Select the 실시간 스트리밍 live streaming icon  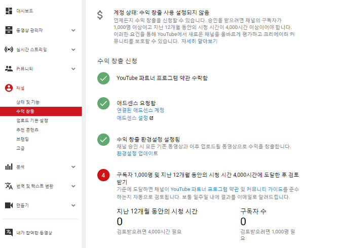tap(9, 50)
